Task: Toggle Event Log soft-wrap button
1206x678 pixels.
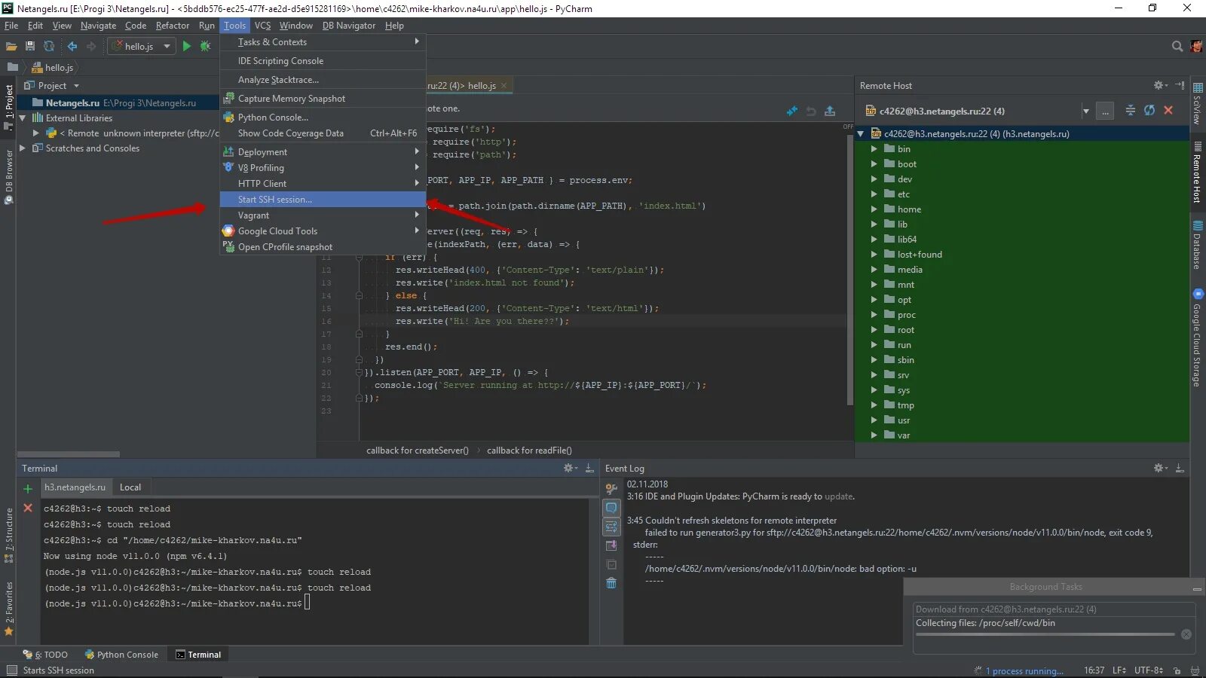Action: click(611, 527)
